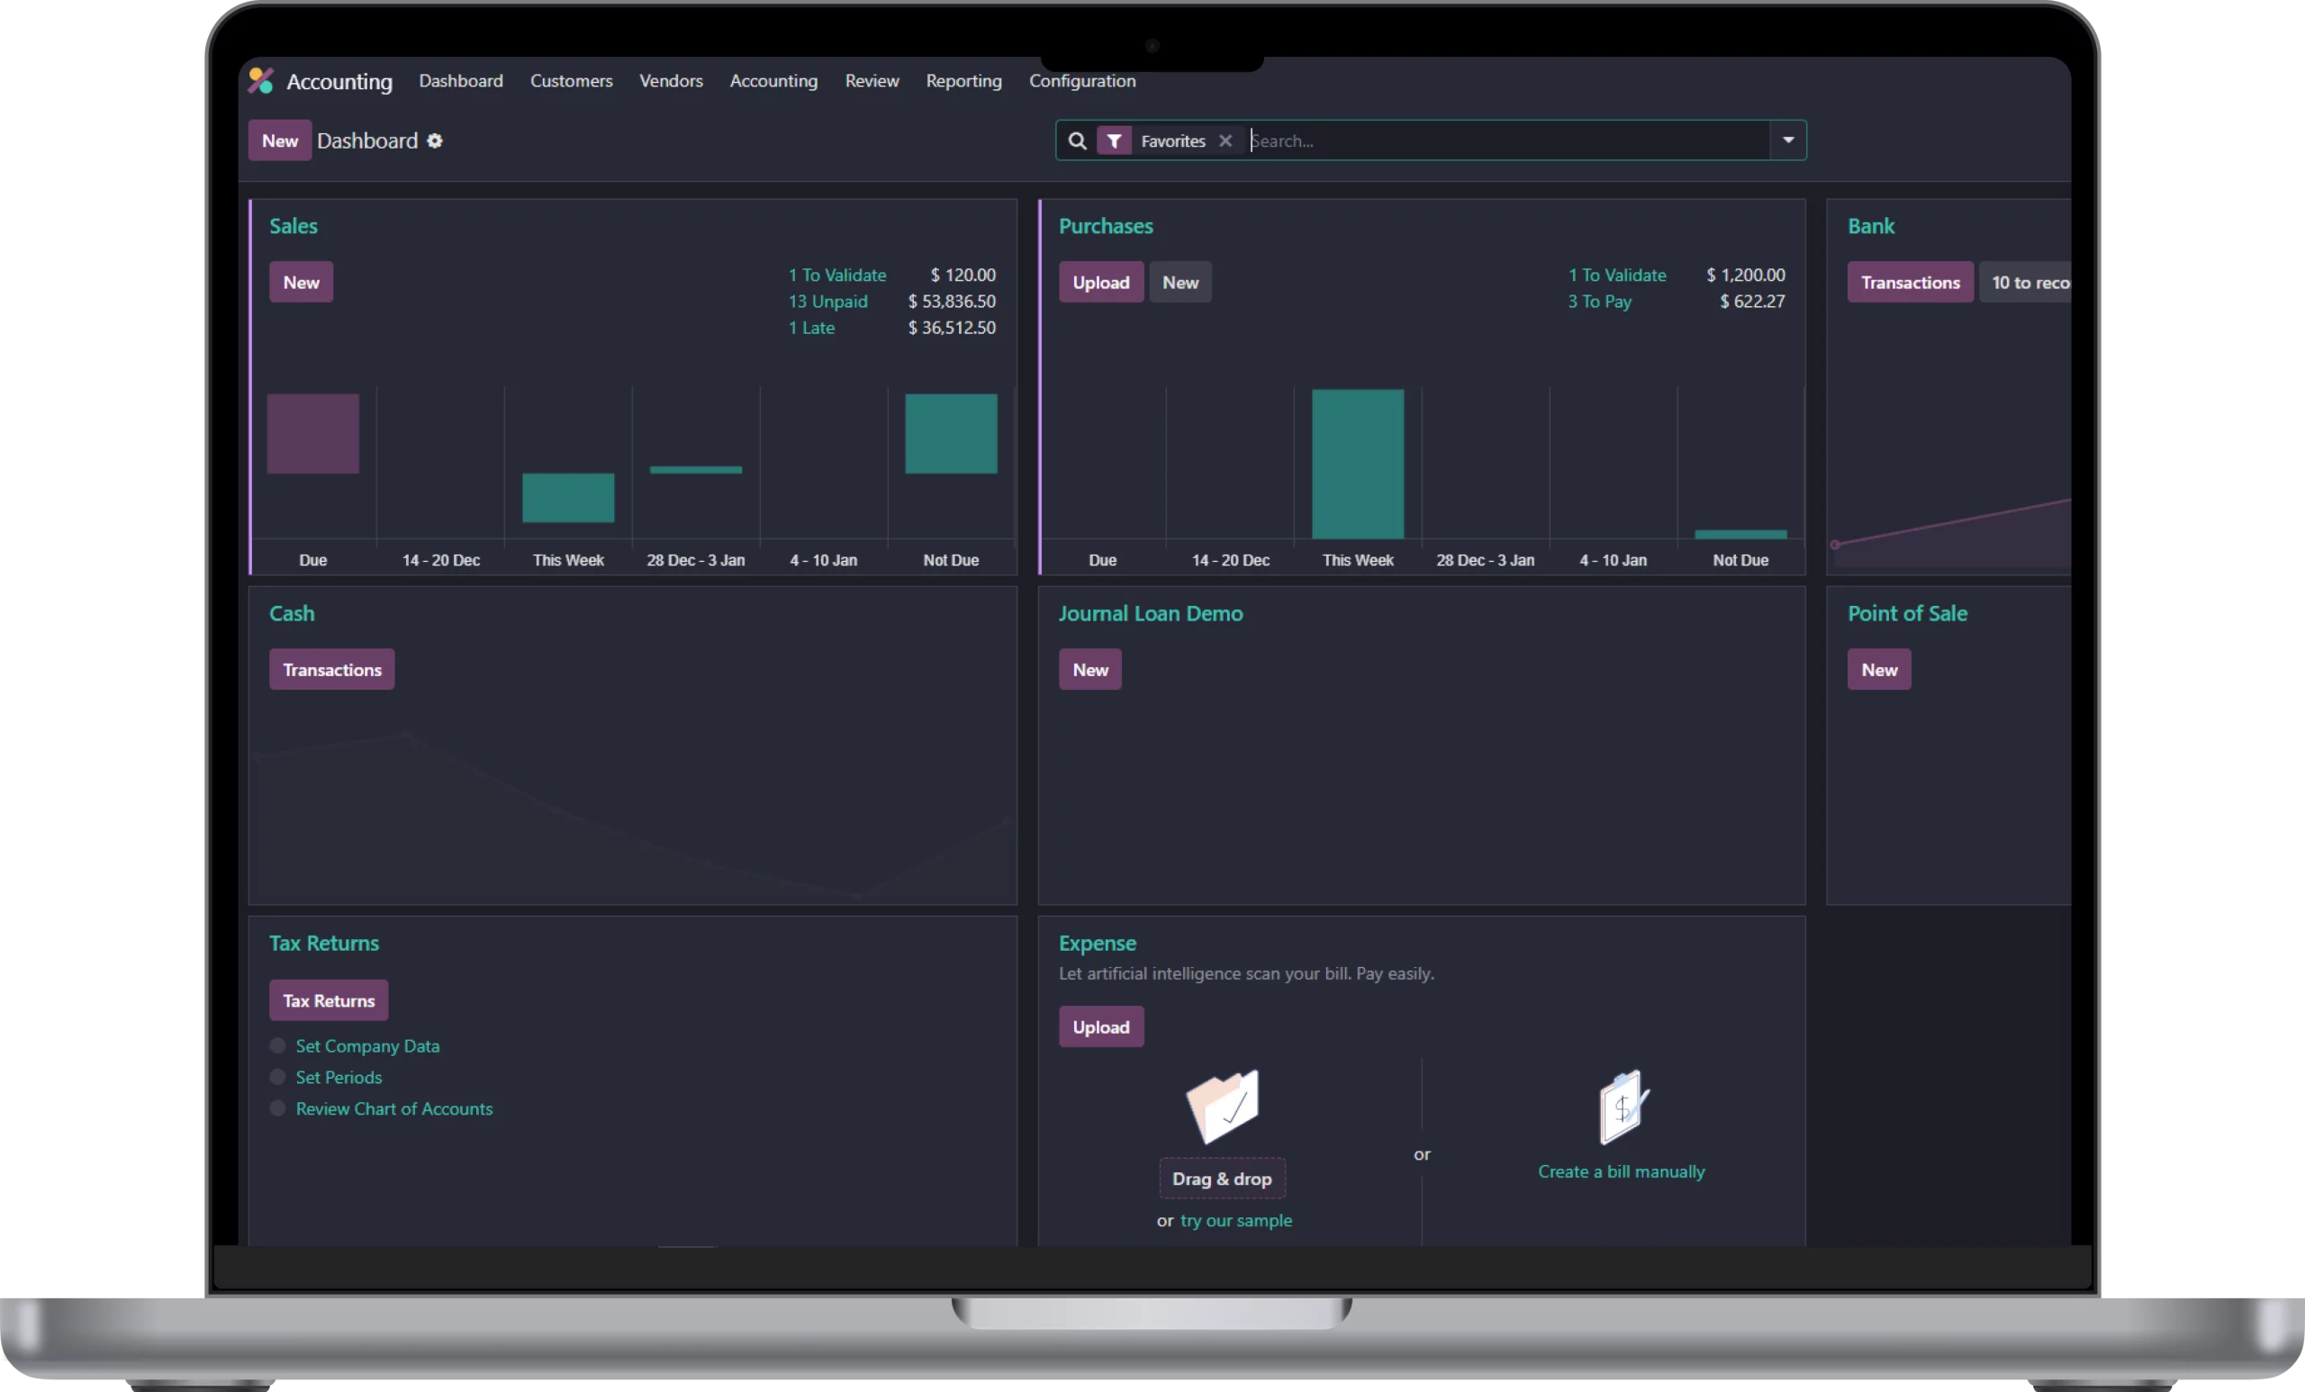2305x1392 pixels.
Task: Click the purple Due bar in Sales chart
Action: point(313,434)
